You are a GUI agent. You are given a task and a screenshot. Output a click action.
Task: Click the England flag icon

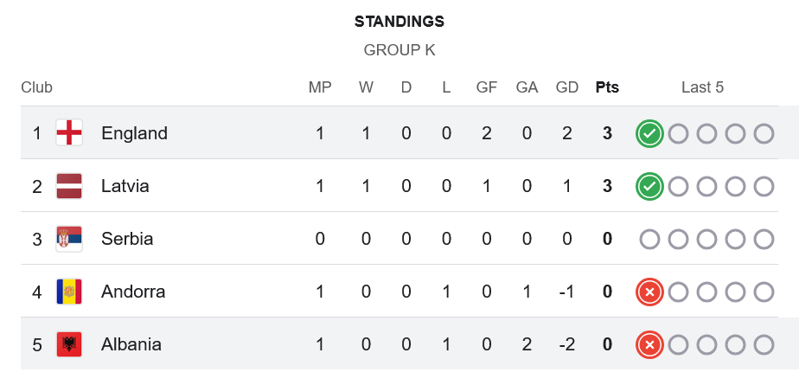pyautogui.click(x=69, y=133)
